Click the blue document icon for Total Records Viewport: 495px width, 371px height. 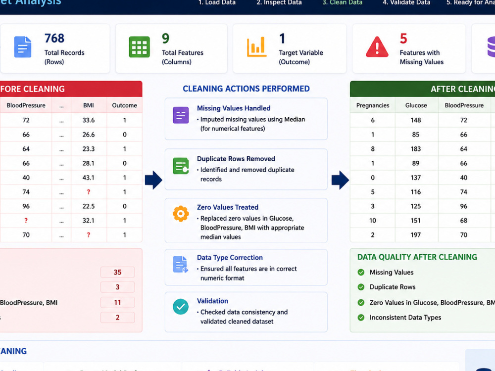(x=23, y=47)
